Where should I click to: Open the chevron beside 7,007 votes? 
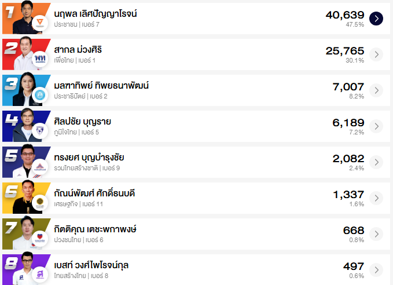[376, 90]
